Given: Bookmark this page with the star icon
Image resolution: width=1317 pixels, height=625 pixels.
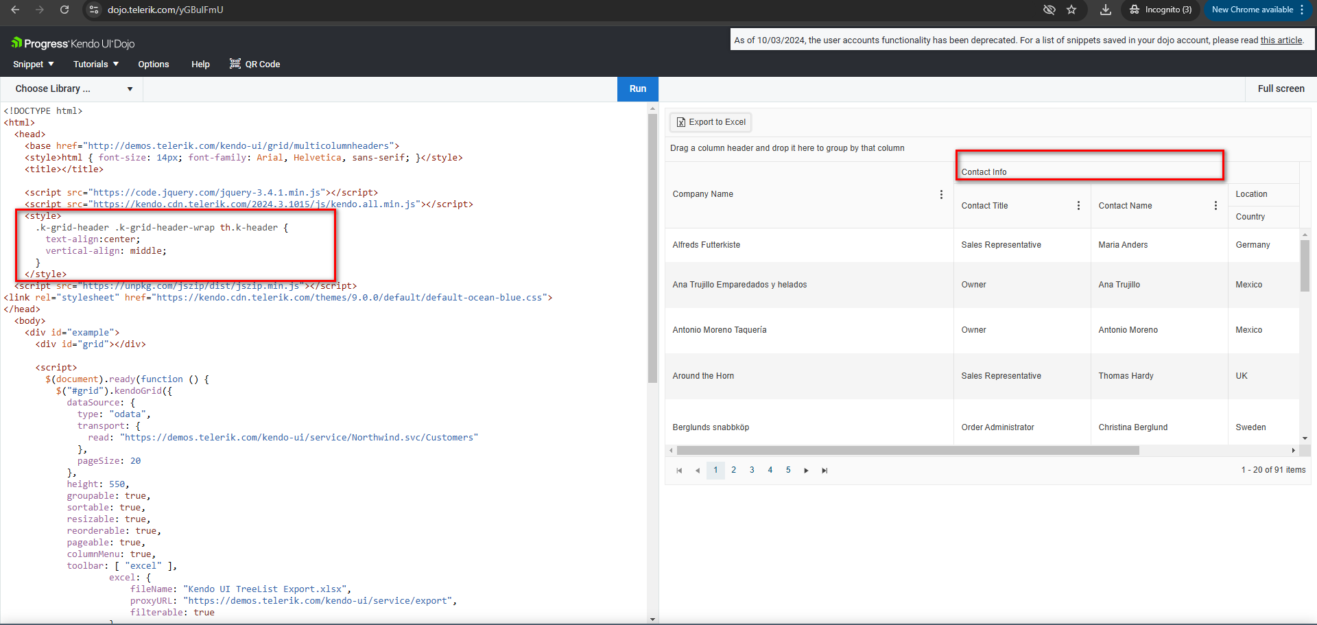Looking at the screenshot, I should [1071, 10].
